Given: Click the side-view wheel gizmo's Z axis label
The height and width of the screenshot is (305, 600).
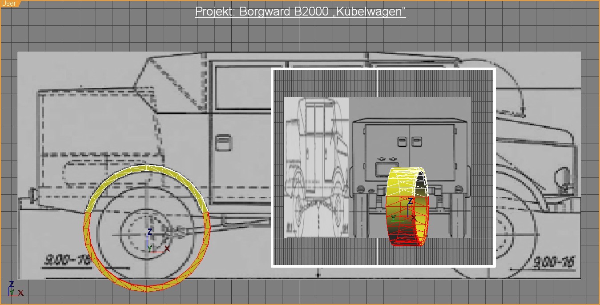Looking at the screenshot, I should point(150,232).
